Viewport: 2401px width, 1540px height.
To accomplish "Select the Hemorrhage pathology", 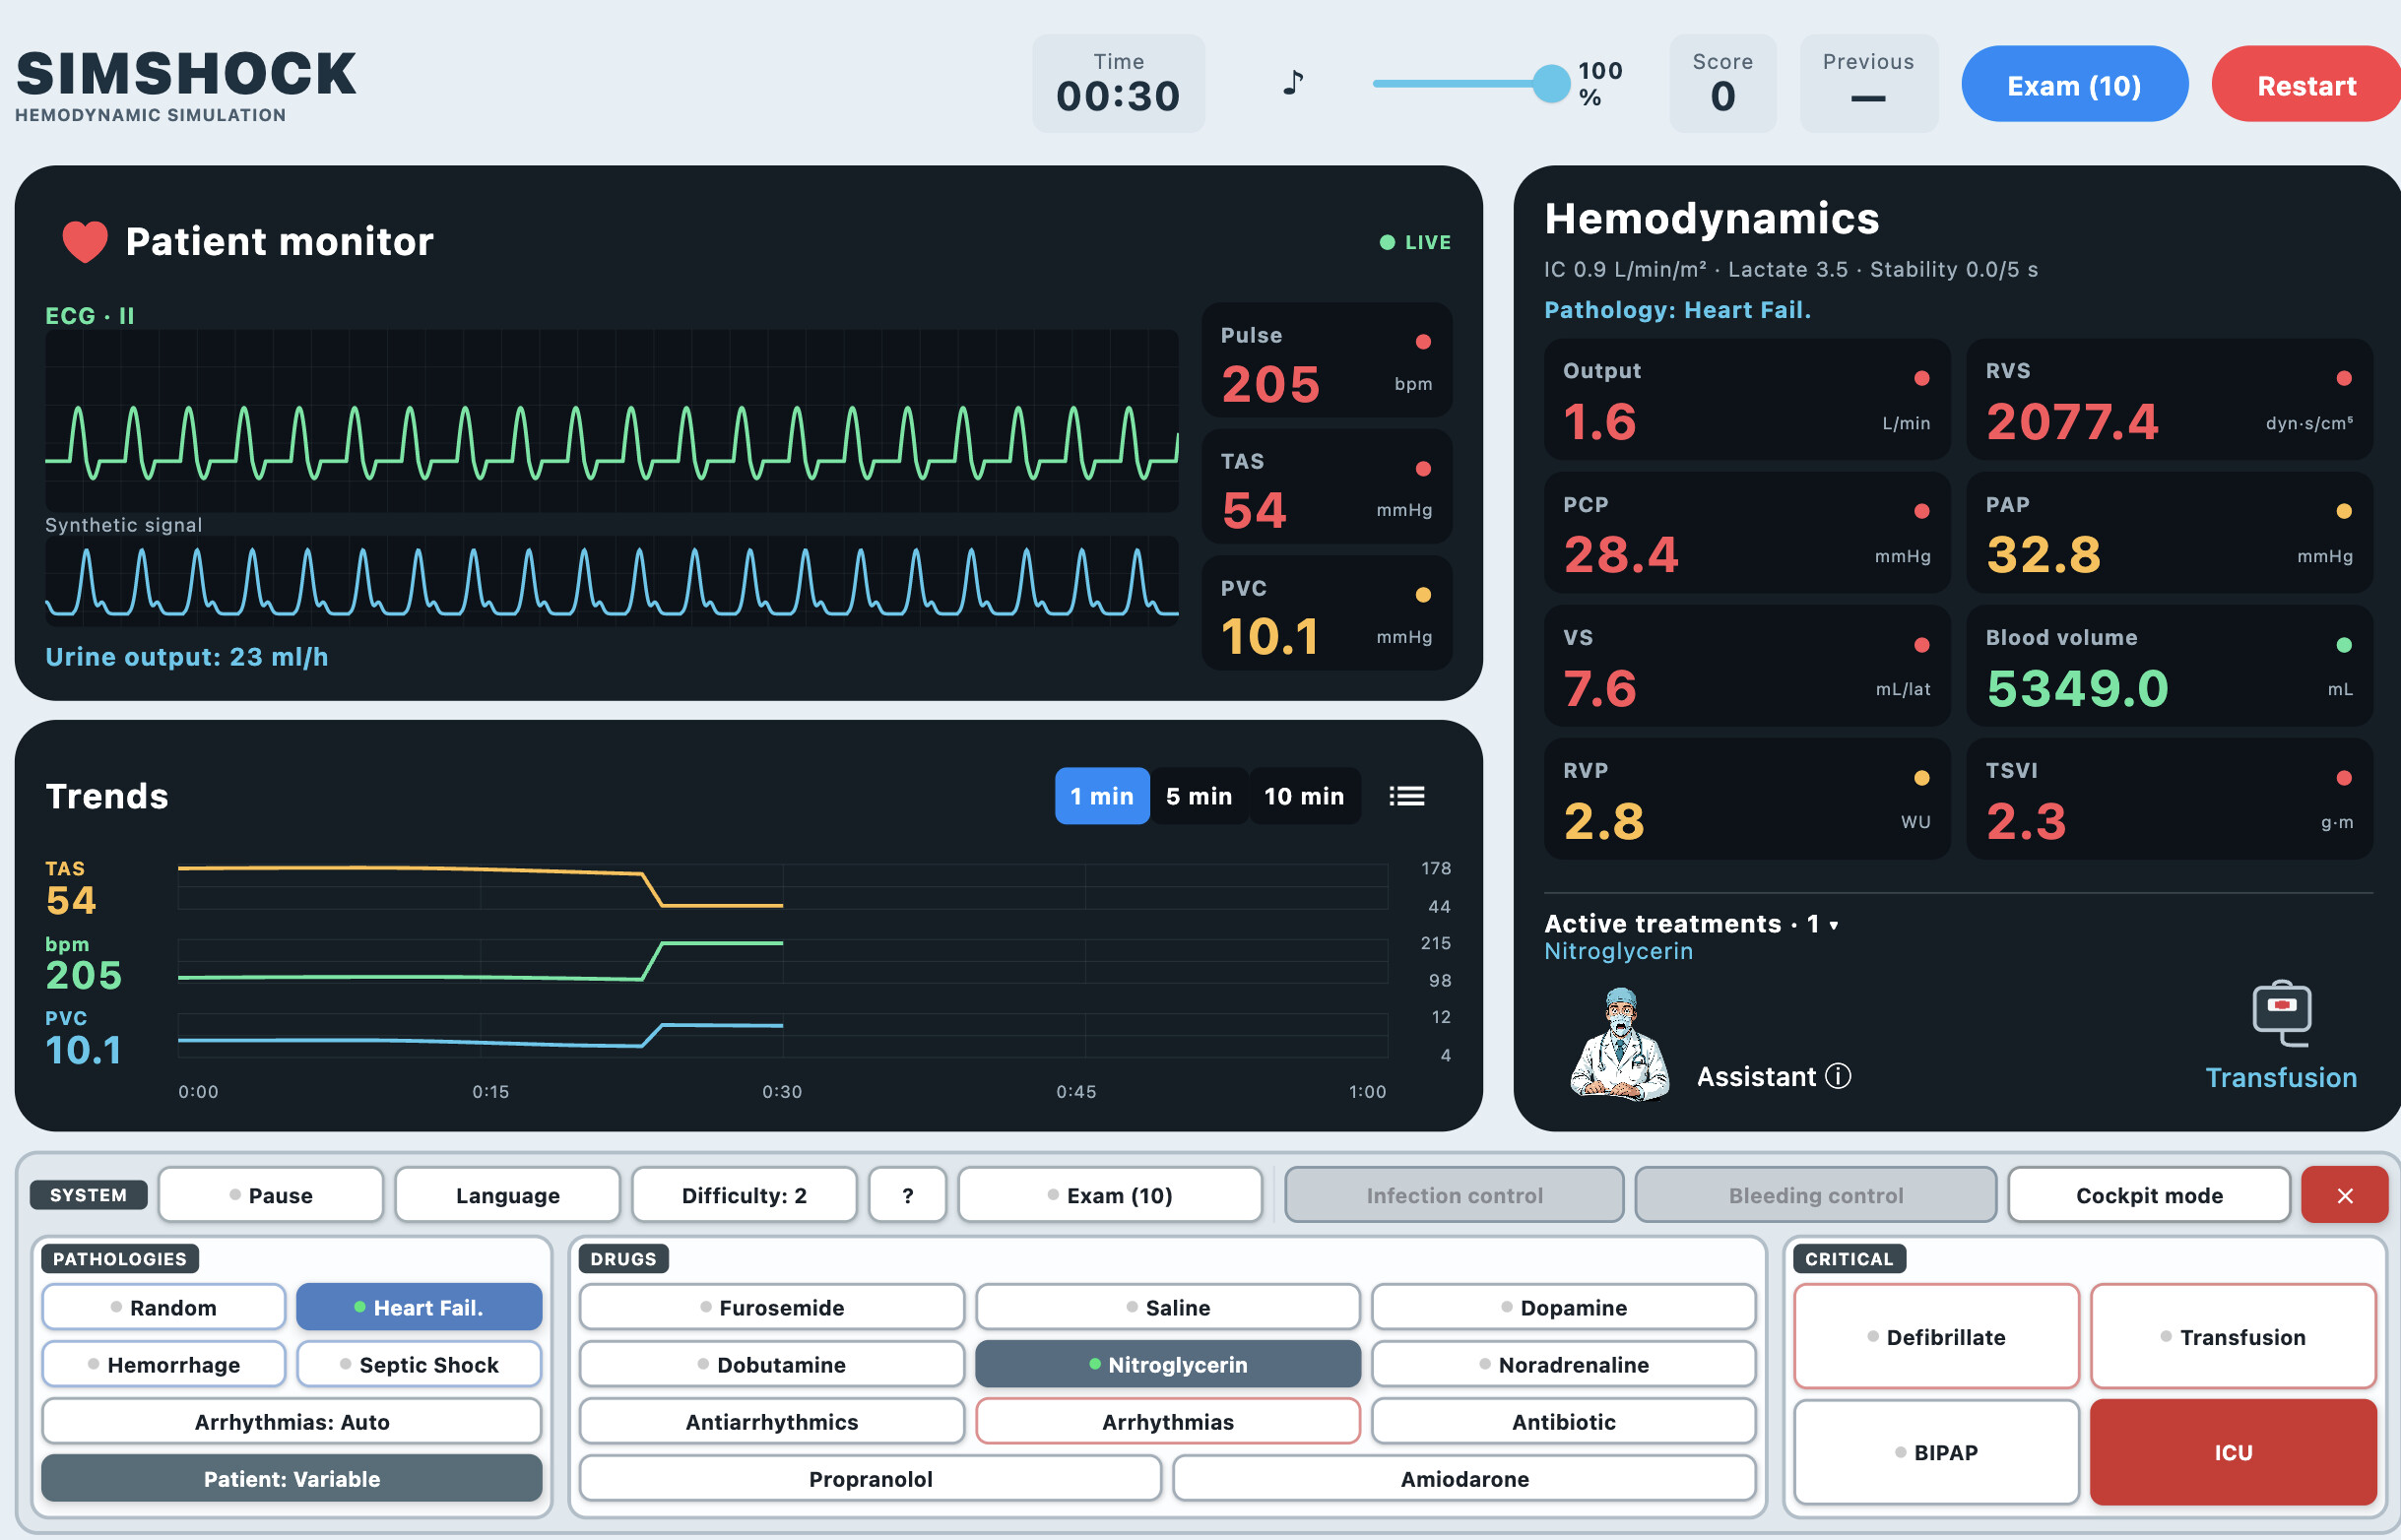I will (x=164, y=1365).
